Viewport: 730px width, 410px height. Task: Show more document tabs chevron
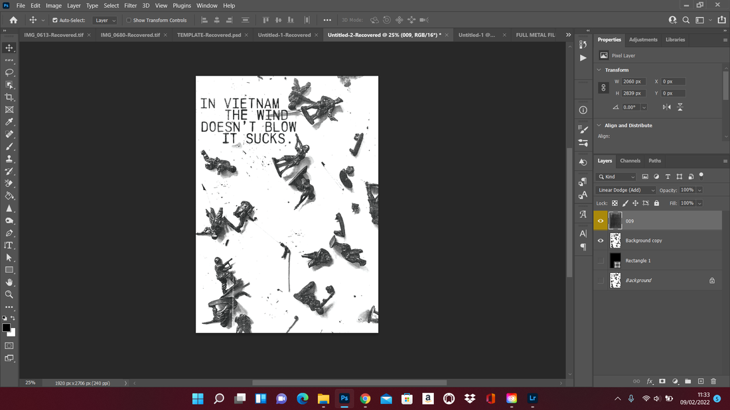(568, 35)
